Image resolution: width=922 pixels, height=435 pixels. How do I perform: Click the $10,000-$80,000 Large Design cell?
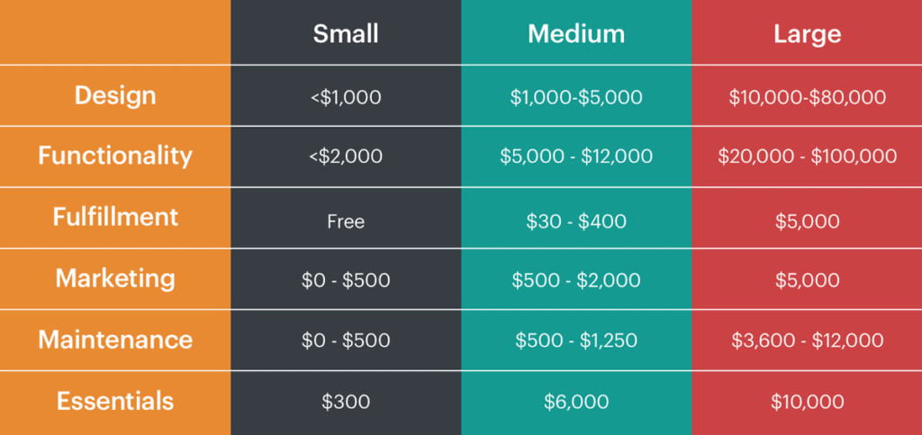(808, 97)
